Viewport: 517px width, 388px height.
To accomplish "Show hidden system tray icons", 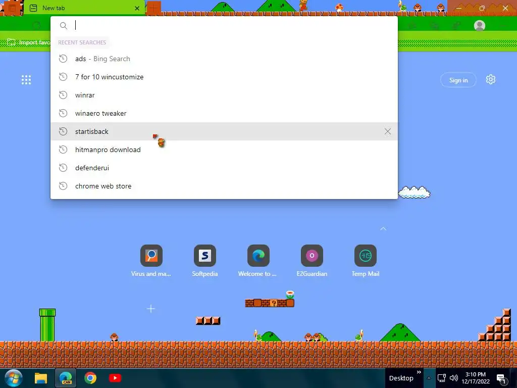I will click(429, 378).
